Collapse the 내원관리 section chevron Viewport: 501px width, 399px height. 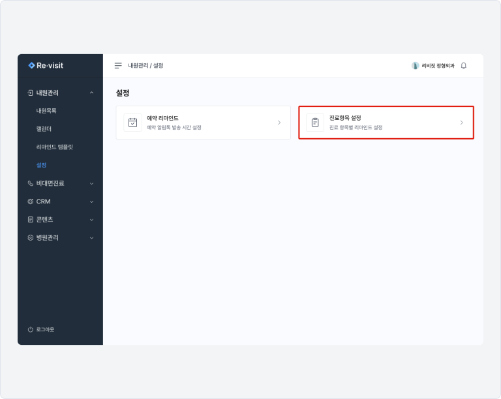tap(91, 93)
